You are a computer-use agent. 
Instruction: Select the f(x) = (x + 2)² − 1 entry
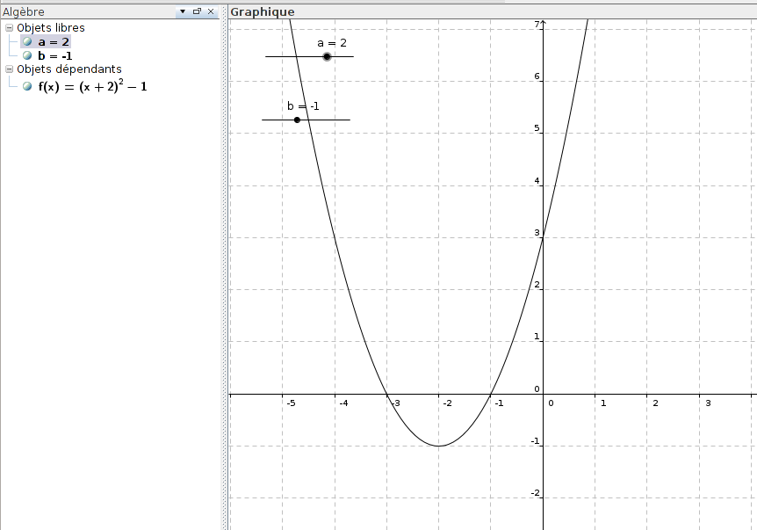(x=92, y=86)
